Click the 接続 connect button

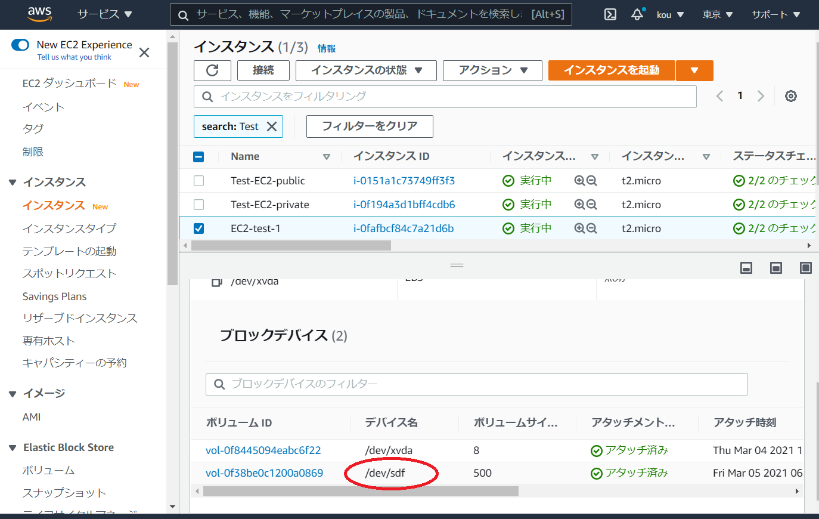pos(263,70)
